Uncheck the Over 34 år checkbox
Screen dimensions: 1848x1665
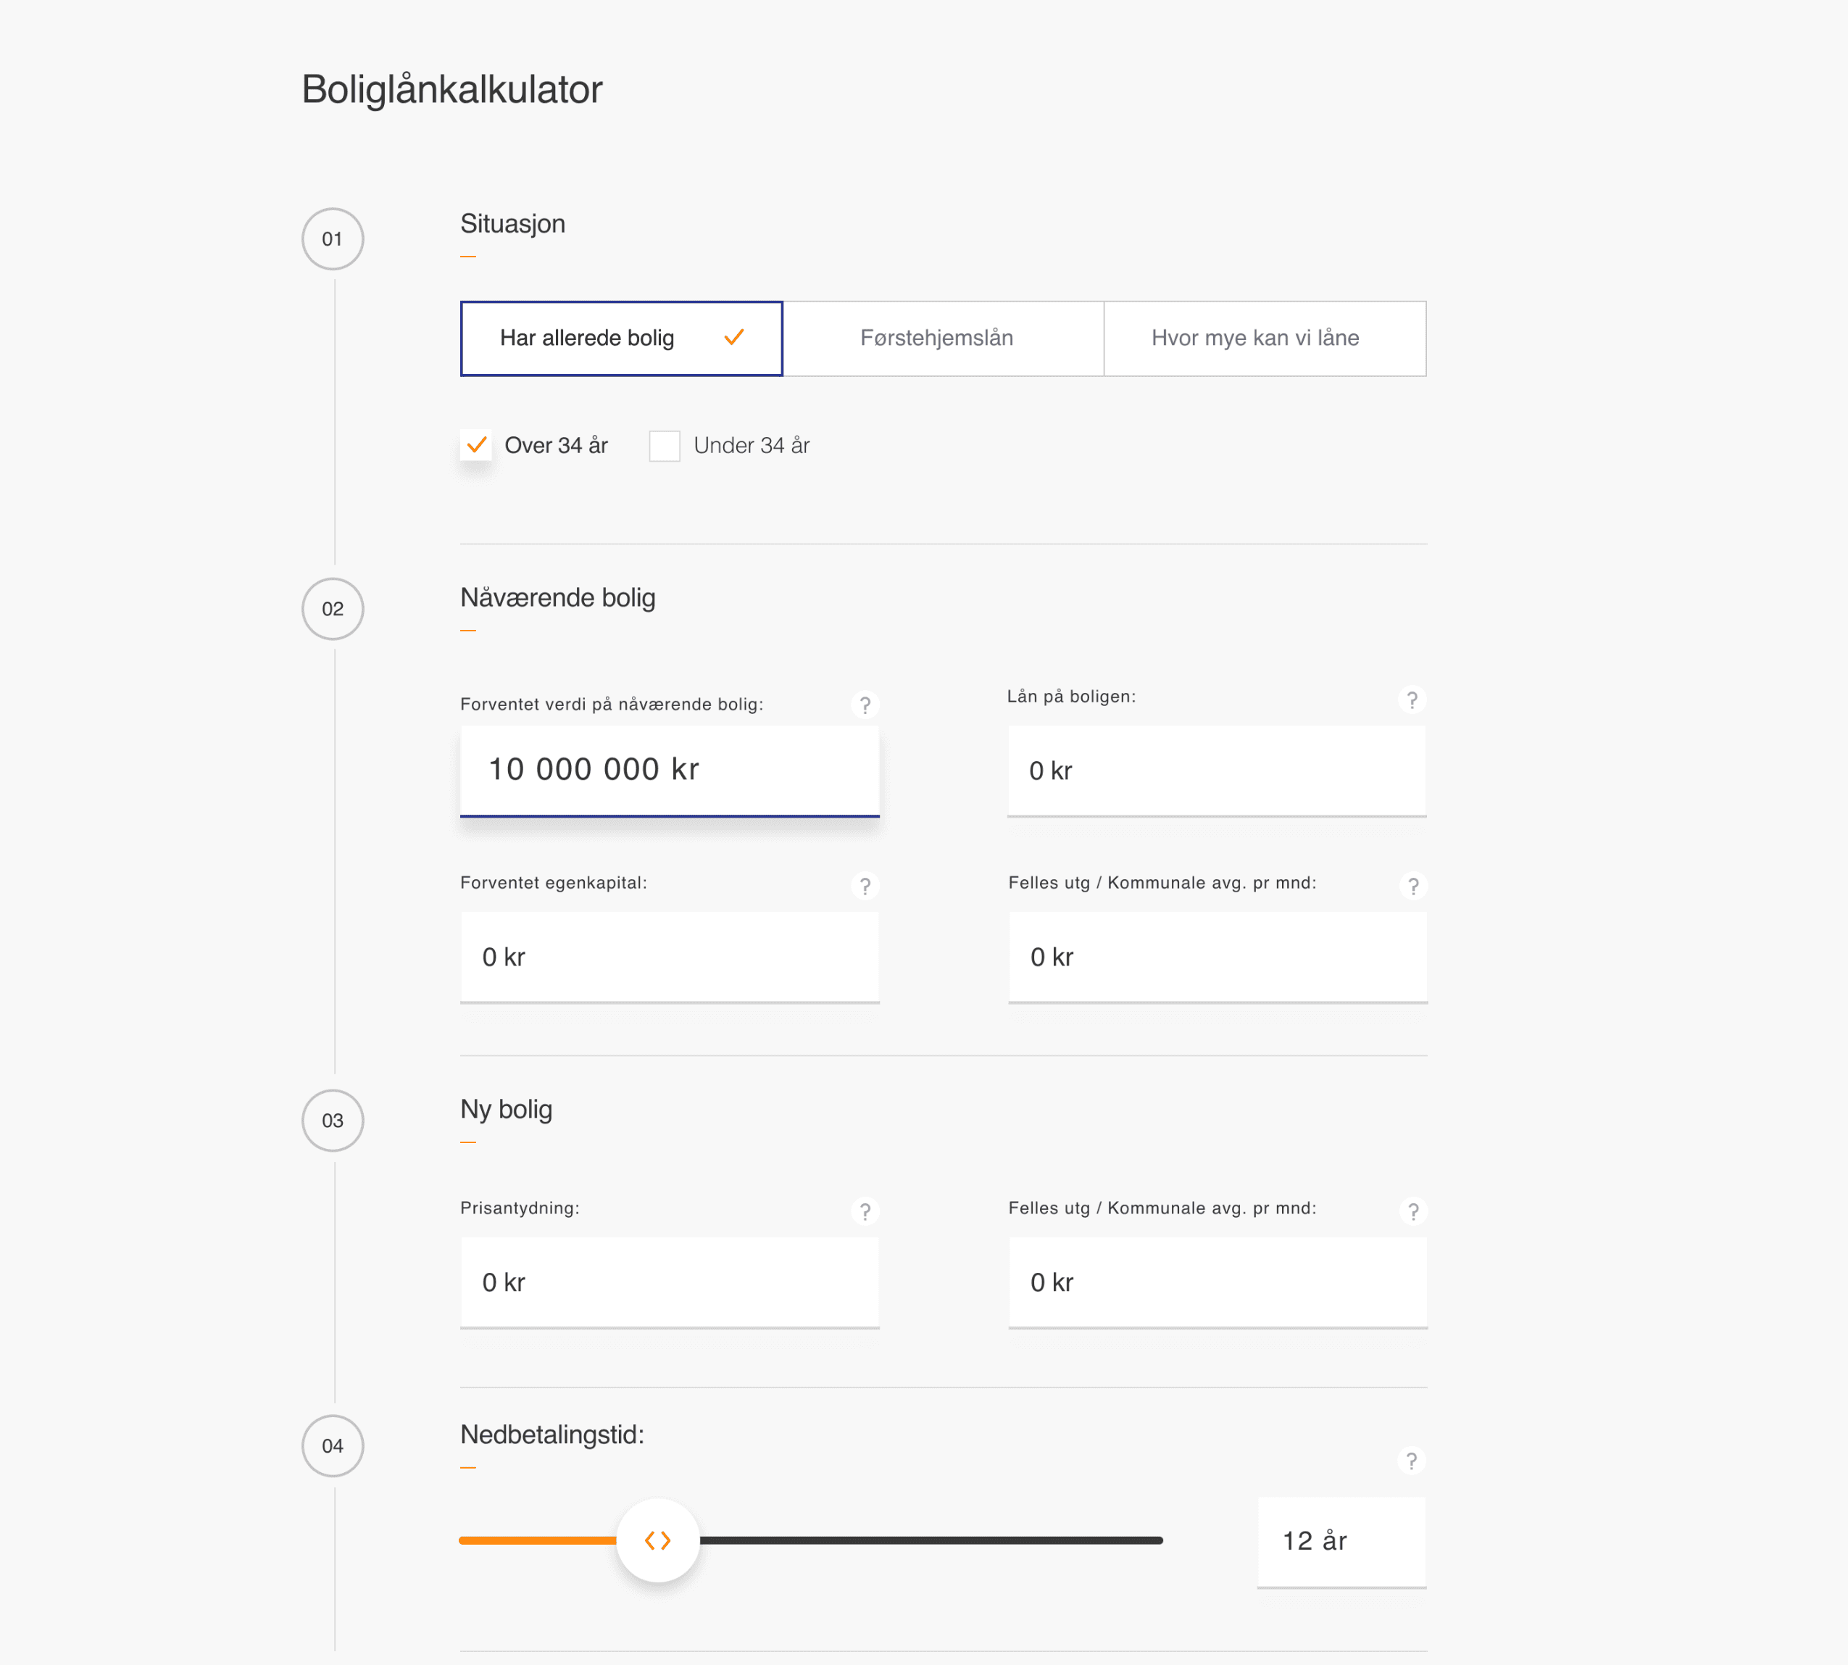476,446
